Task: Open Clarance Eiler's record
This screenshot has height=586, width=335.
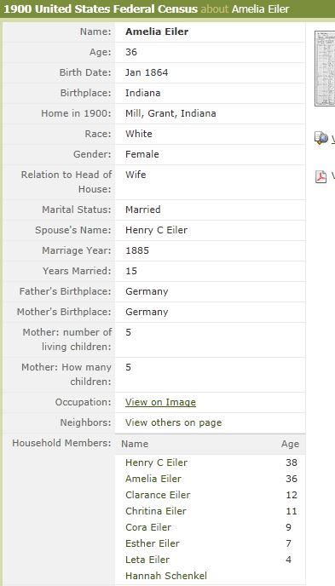Action: [158, 495]
